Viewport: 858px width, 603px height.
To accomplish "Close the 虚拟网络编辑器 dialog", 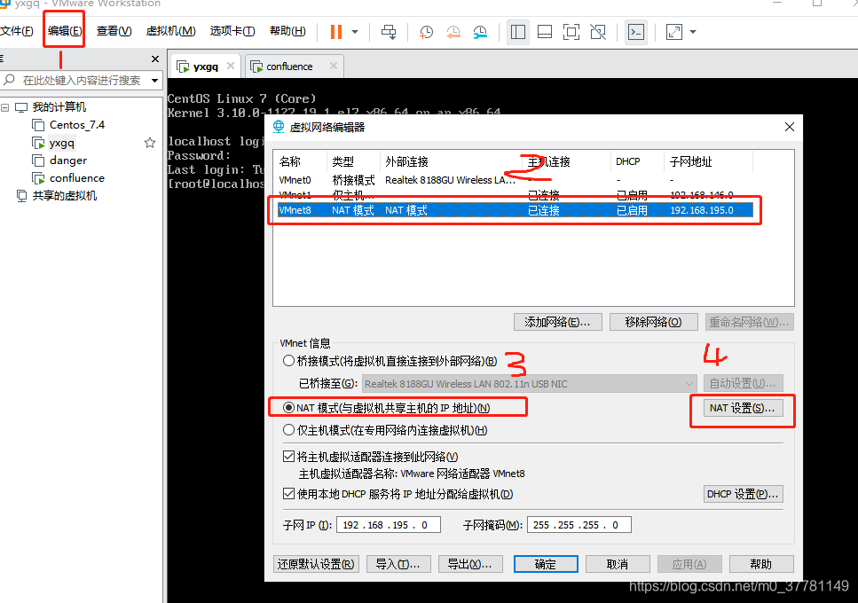I will 789,127.
